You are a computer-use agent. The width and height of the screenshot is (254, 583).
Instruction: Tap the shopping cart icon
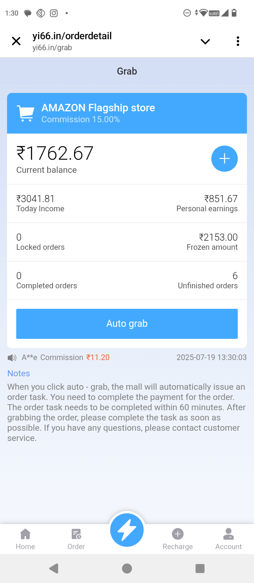coord(25,113)
